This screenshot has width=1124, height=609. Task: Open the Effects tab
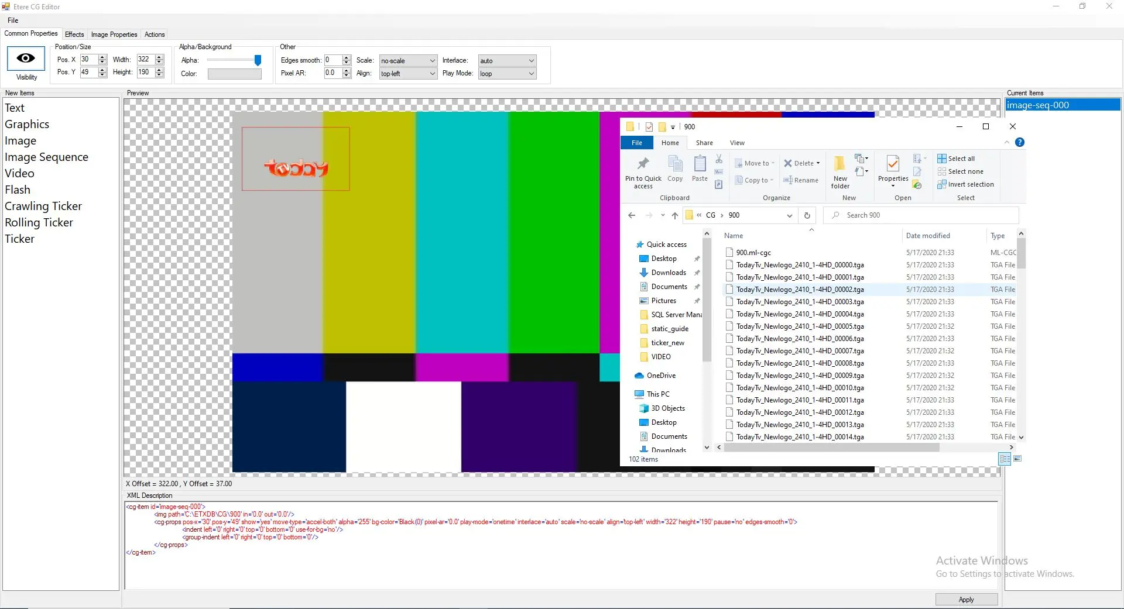click(x=74, y=35)
